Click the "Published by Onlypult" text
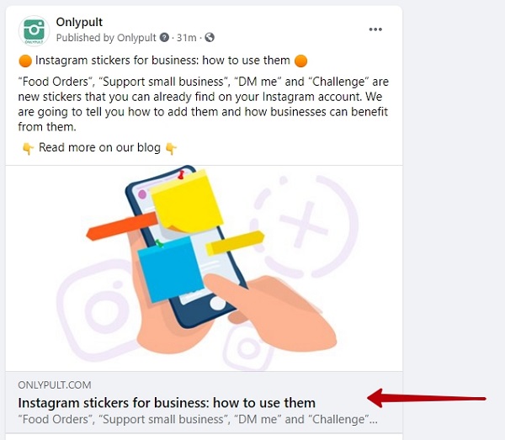Viewport: 505px width, 440px height. (x=106, y=38)
